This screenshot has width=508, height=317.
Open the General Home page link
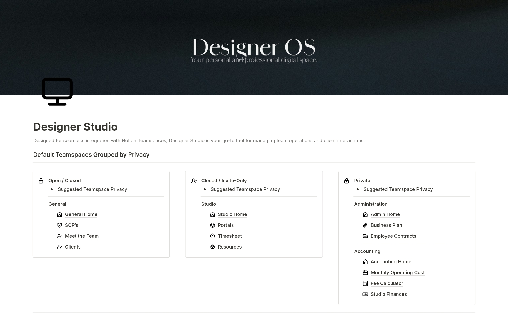point(81,214)
